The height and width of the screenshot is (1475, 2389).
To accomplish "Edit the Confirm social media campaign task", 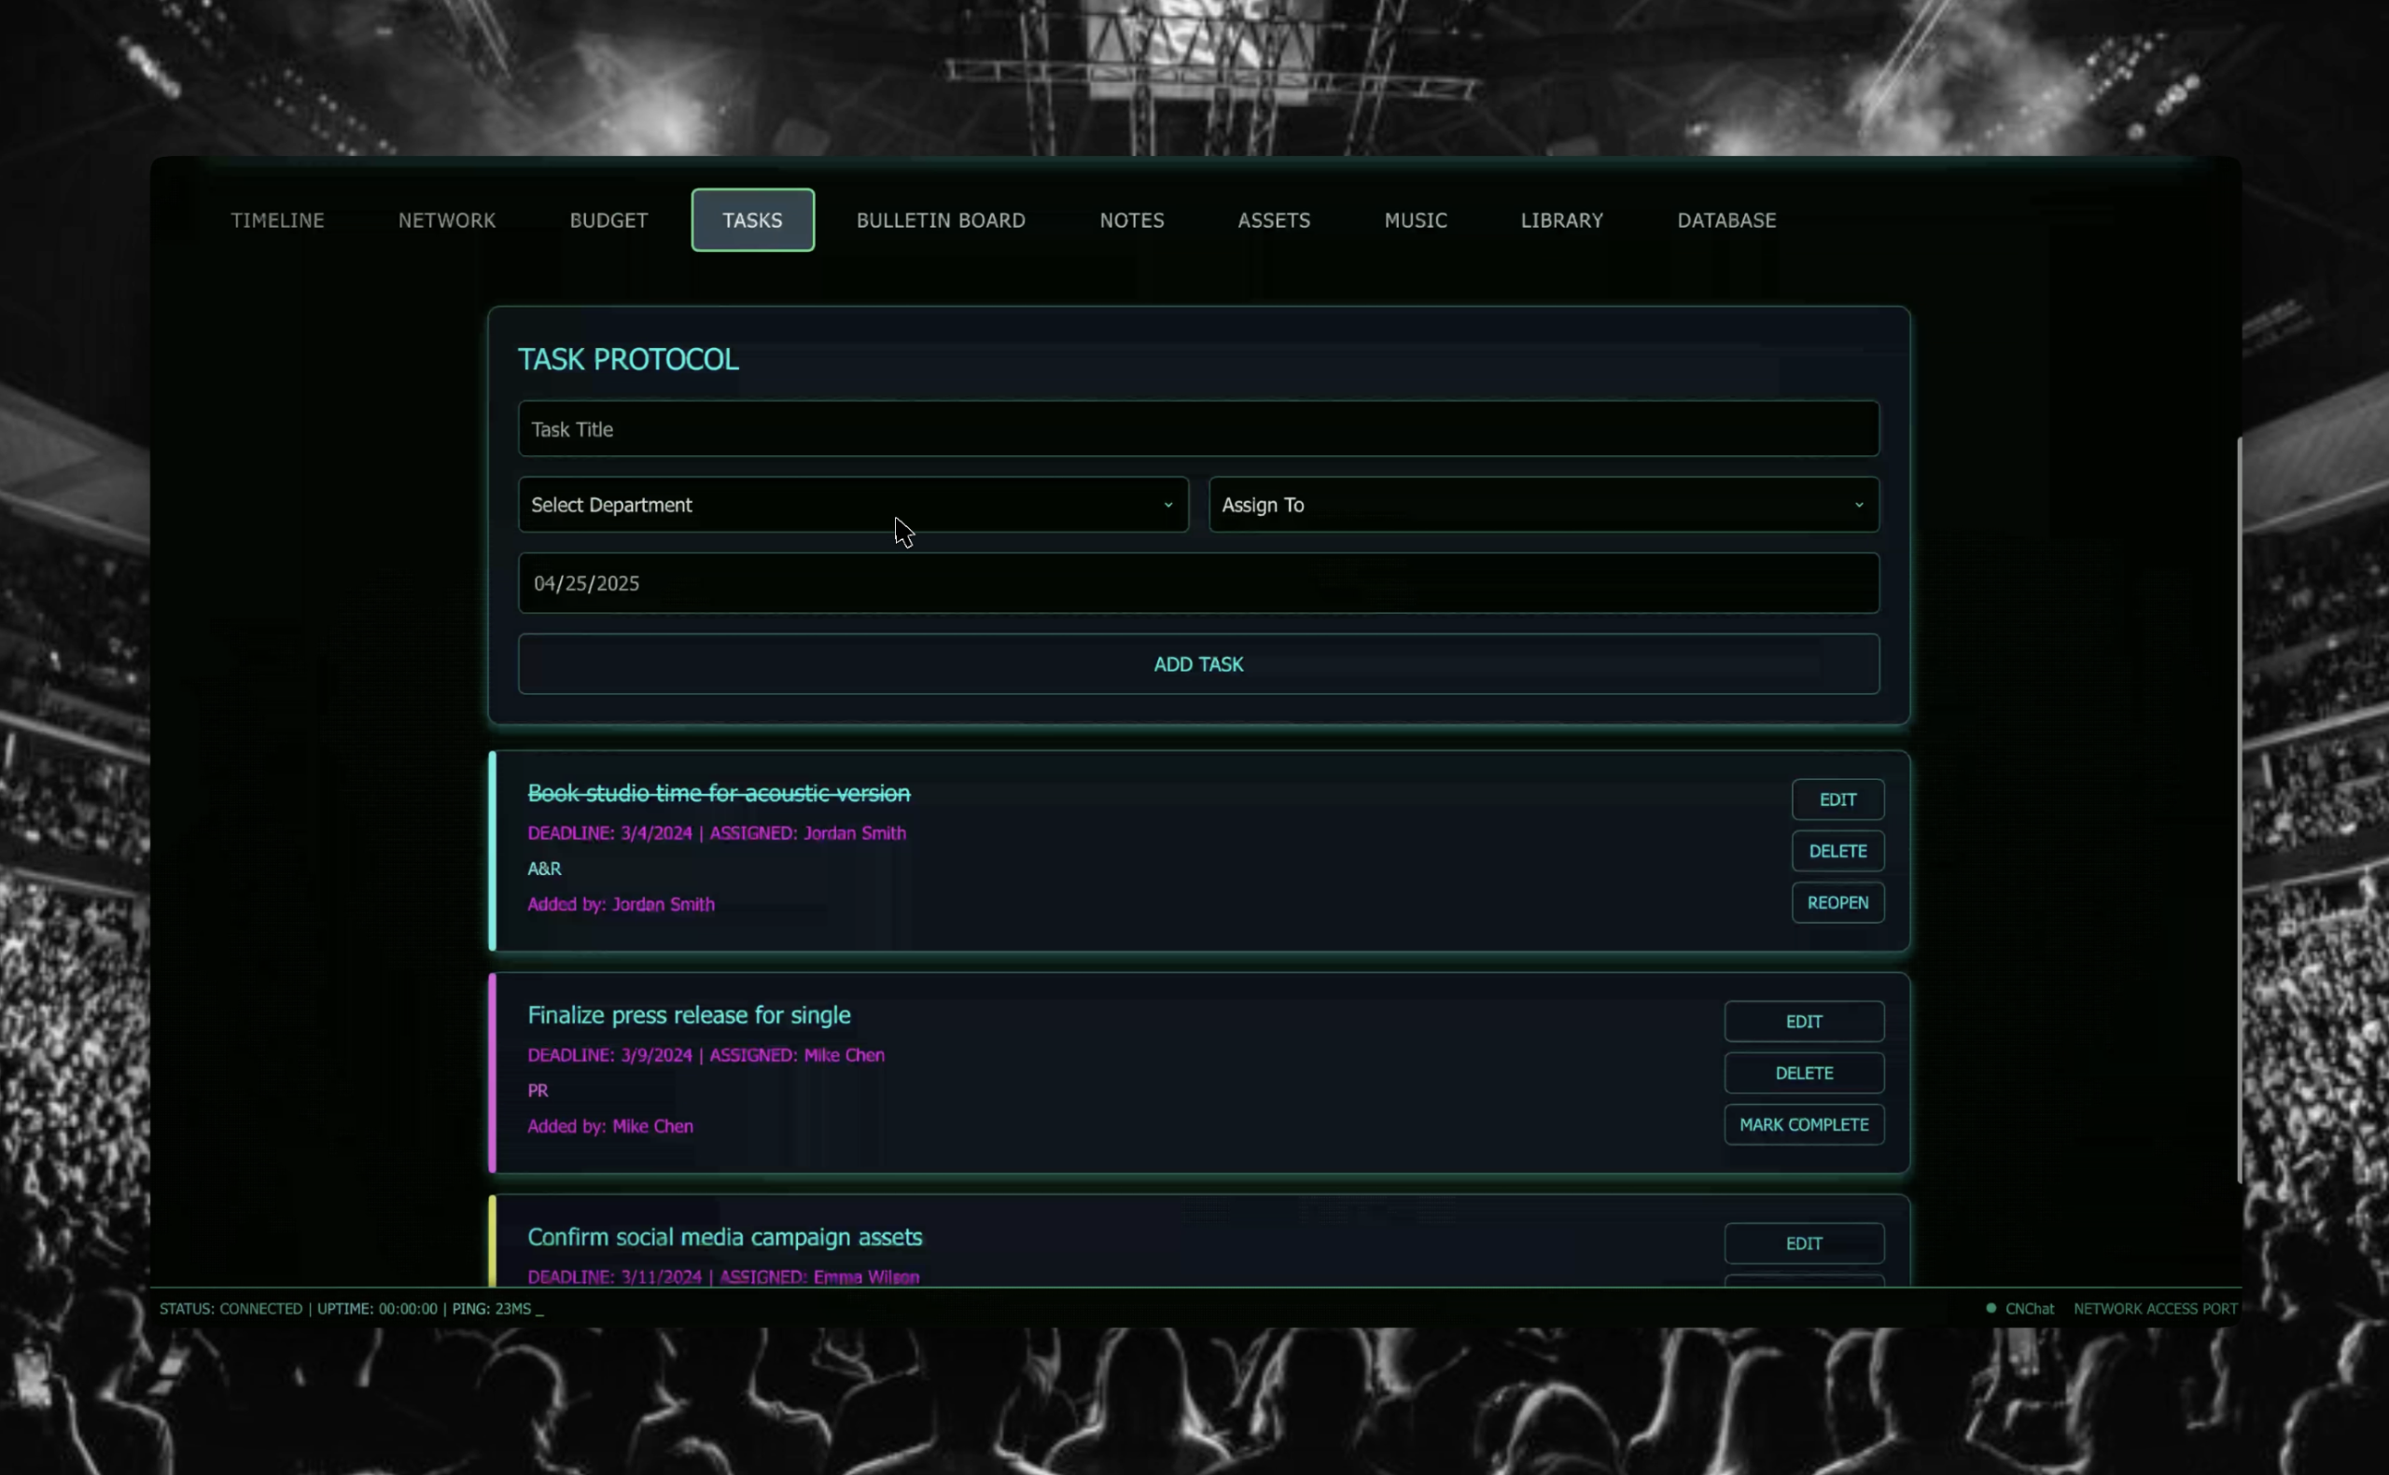I will click(x=1803, y=1244).
